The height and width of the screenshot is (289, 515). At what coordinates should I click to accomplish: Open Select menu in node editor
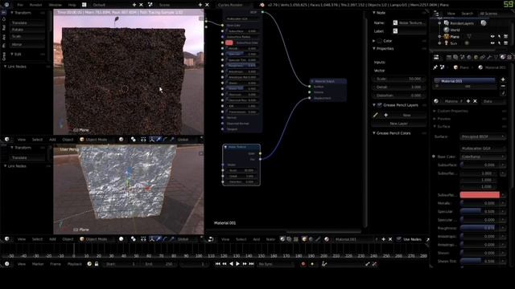coord(241,239)
